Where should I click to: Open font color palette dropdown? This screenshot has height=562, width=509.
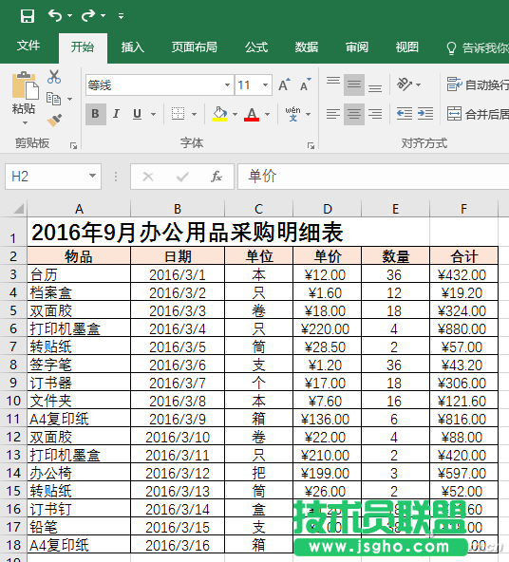click(268, 114)
